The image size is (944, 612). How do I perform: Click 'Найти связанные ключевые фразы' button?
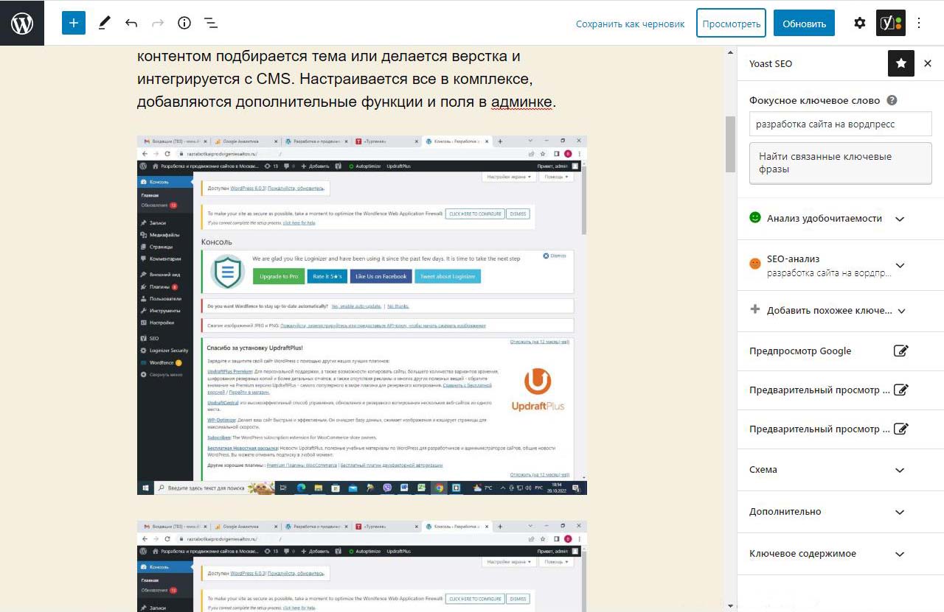(x=840, y=163)
